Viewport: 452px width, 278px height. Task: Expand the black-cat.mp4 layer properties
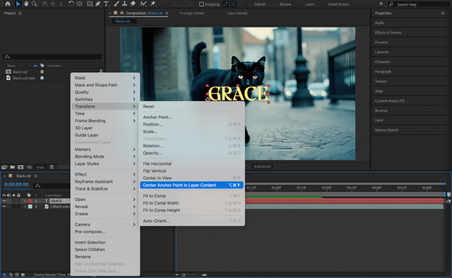[x=25, y=206]
